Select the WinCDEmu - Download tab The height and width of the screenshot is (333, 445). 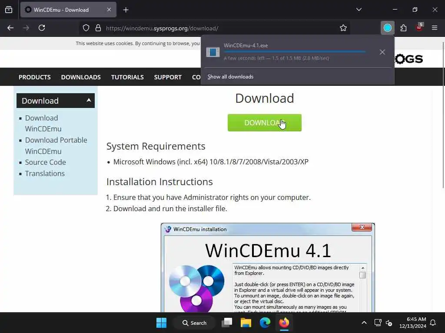[x=68, y=10]
